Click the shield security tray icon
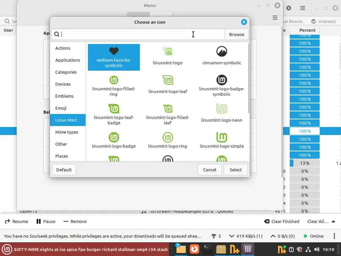 [299, 249]
